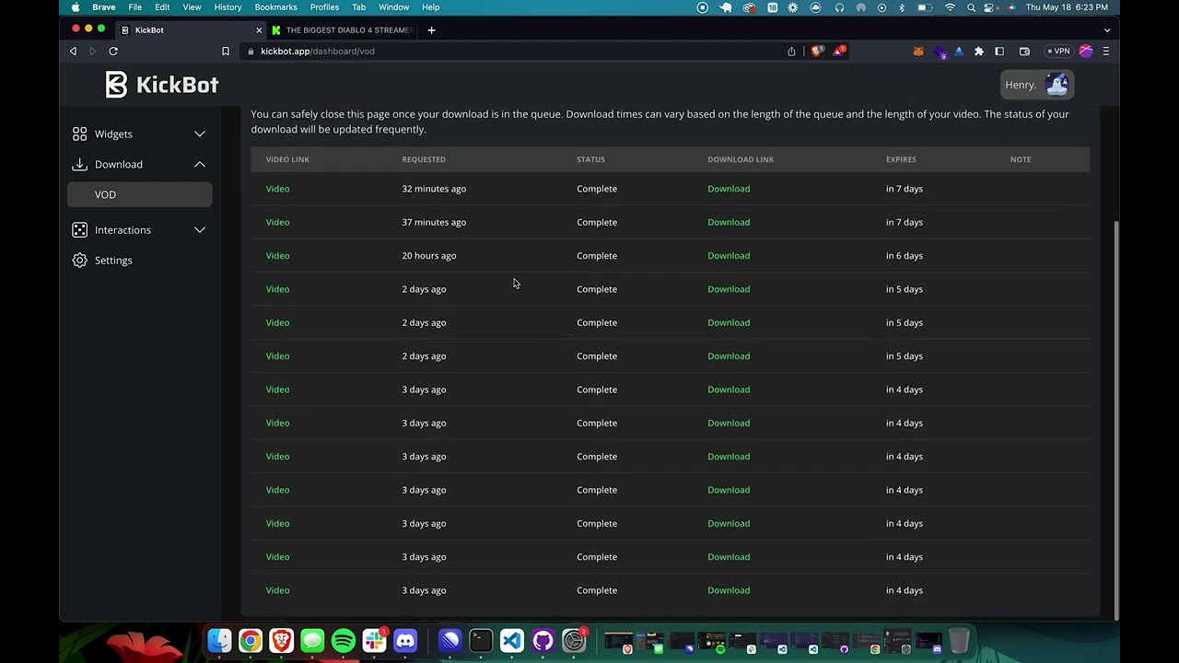Click the Widgets grid icon in sidebar
Viewport: 1179px width, 663px height.
[x=80, y=134]
